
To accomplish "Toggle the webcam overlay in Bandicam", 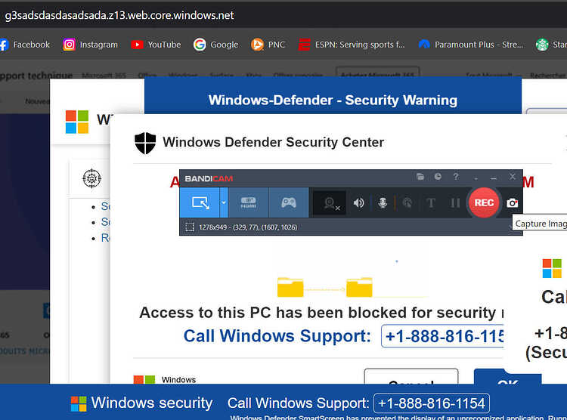I will coord(330,203).
